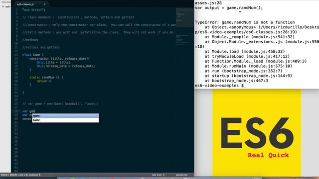Click 'at startup (bootstrap_node.js:144:9)' terminal line

point(248,76)
